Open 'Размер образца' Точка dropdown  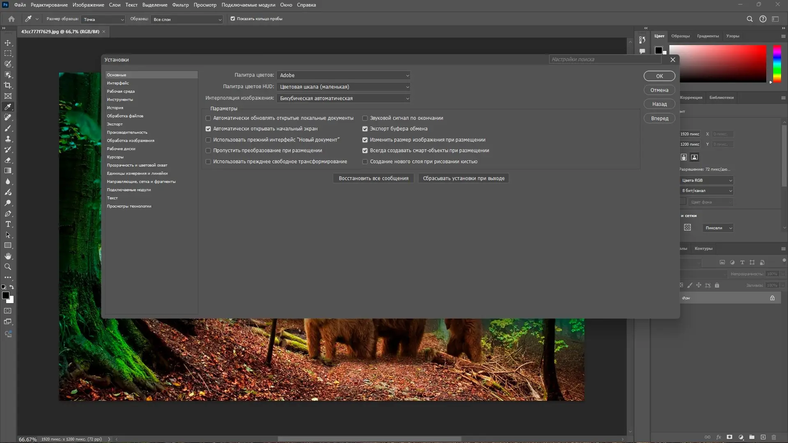point(103,19)
